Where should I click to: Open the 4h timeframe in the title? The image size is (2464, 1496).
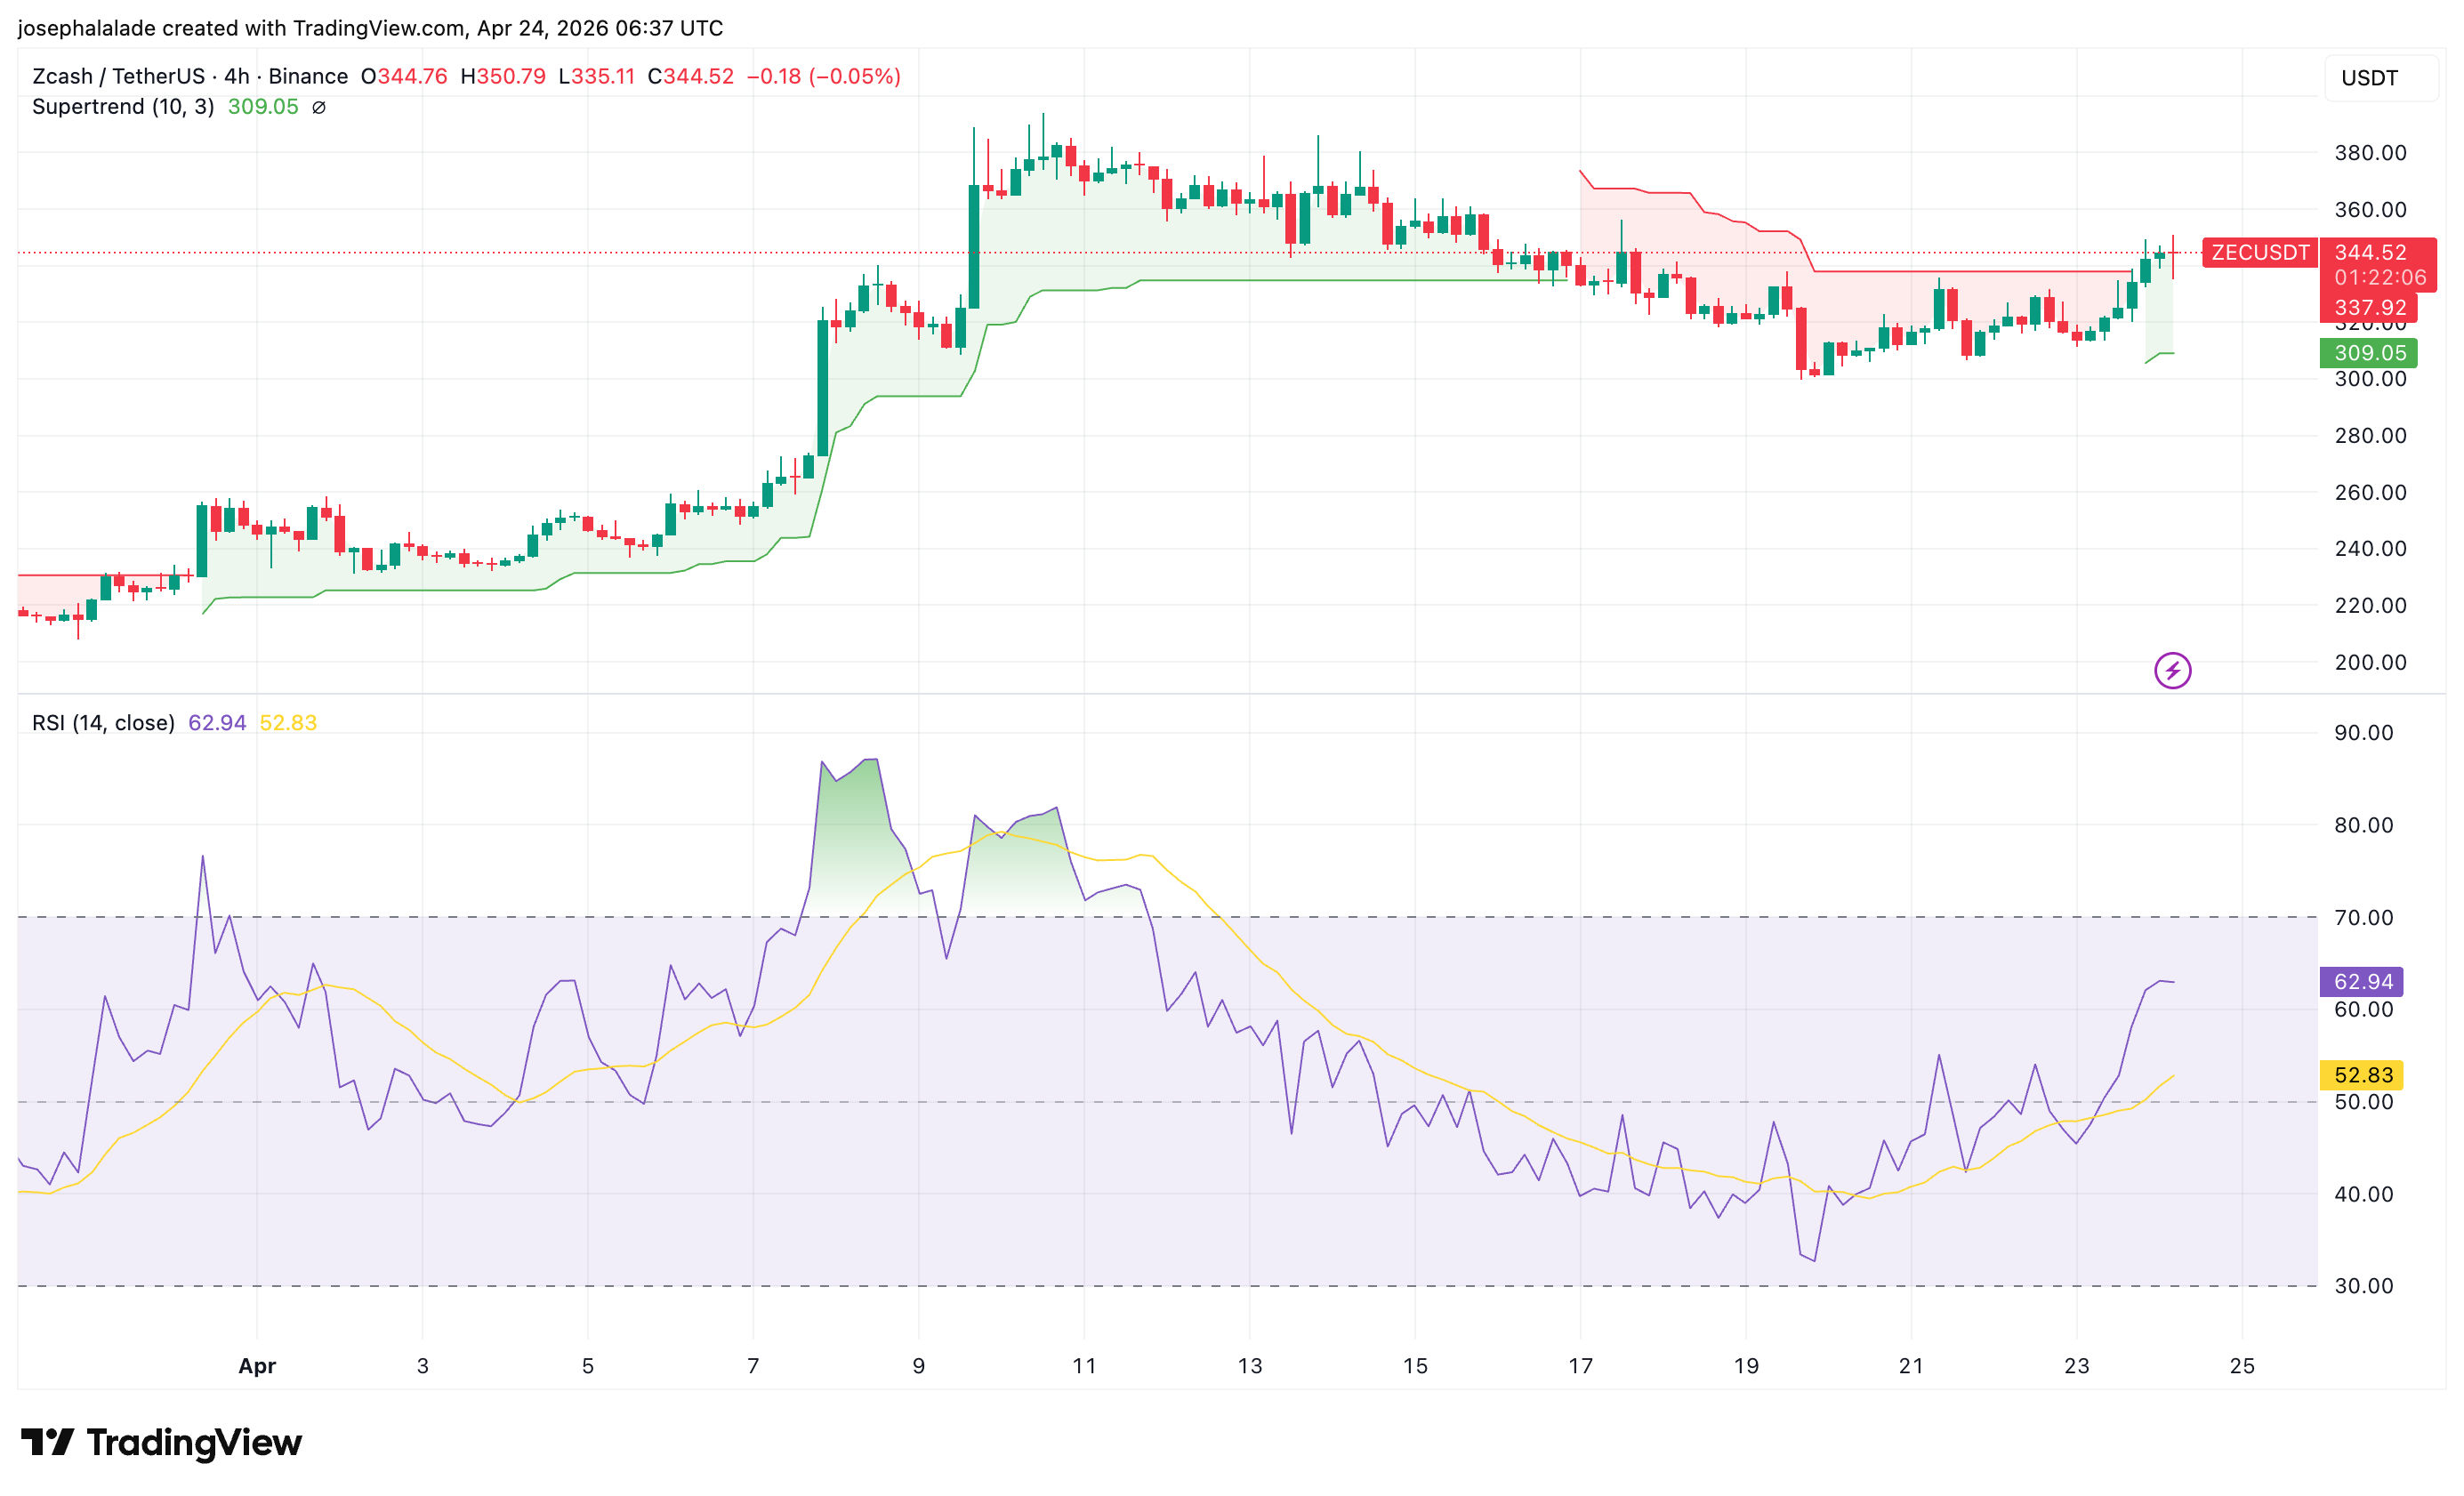pyautogui.click(x=236, y=77)
